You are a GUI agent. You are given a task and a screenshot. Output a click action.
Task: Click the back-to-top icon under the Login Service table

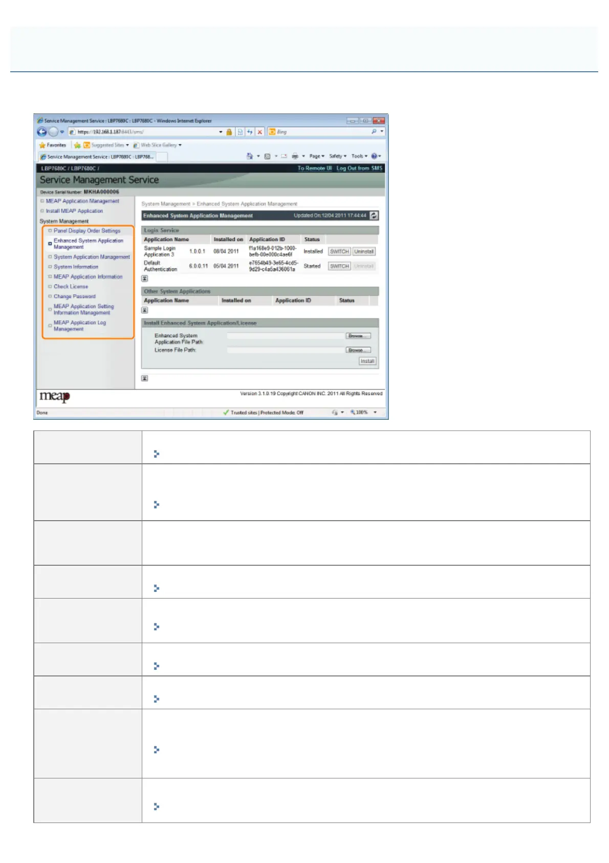tap(145, 279)
